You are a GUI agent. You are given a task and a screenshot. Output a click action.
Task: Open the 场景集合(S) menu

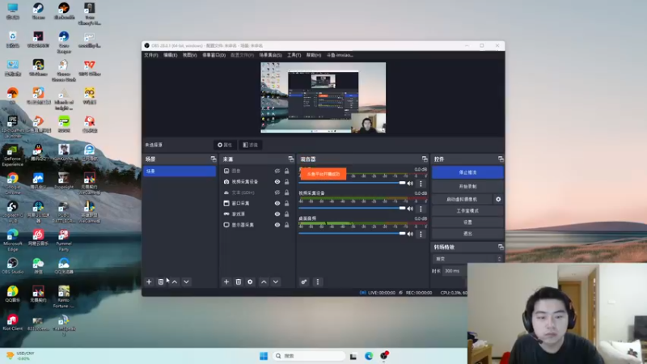click(270, 55)
